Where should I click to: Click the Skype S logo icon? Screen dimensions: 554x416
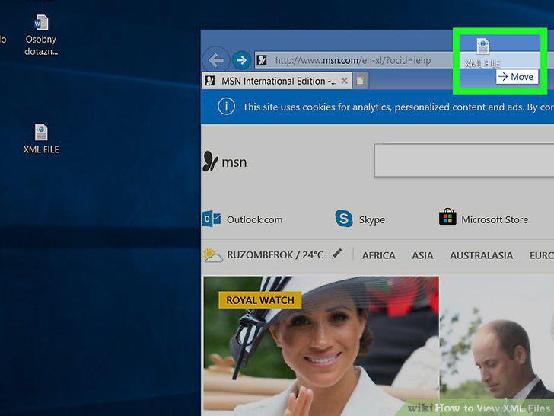(344, 219)
